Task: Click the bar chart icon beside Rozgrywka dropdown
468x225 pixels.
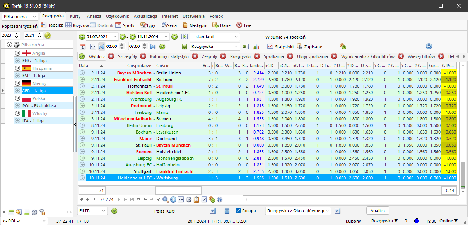Action: pyautogui.click(x=256, y=47)
